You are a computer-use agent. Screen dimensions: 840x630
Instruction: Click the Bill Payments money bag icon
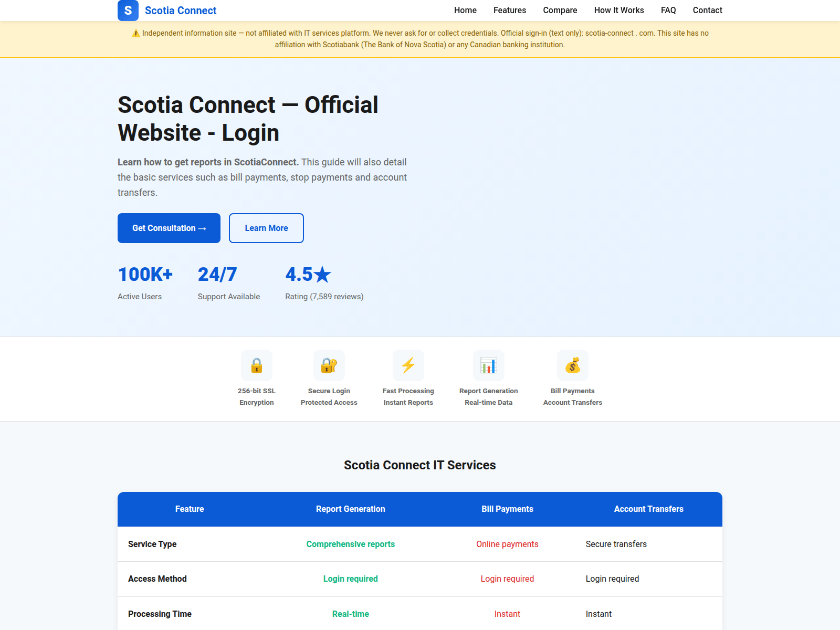[573, 365]
